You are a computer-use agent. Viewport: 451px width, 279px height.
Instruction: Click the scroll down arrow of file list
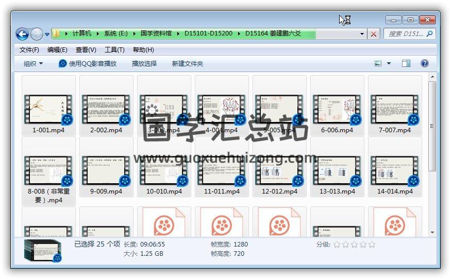coord(432,233)
